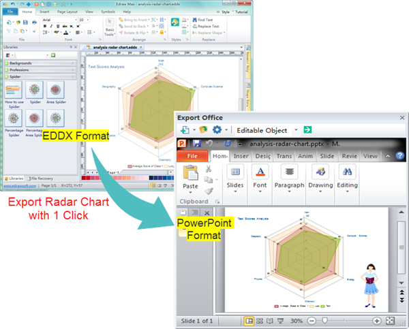
Task: Click the new document icon in Export Office
Action: (x=185, y=130)
